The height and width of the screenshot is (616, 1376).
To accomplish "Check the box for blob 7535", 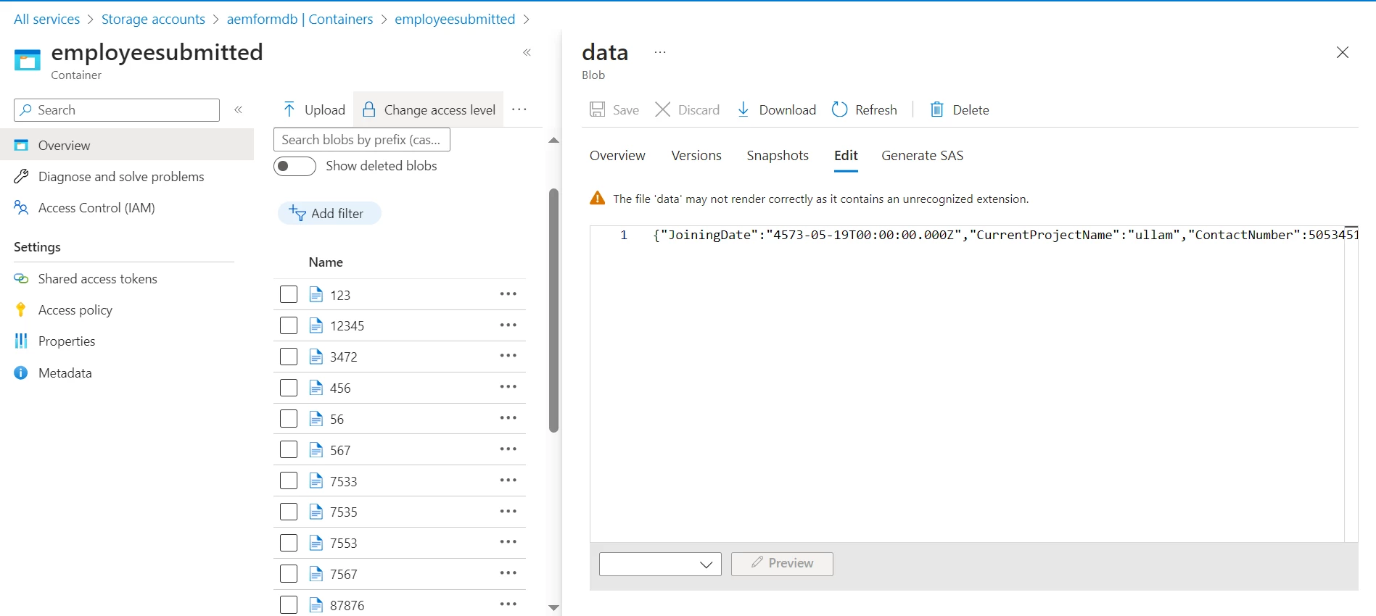I will pyautogui.click(x=289, y=512).
